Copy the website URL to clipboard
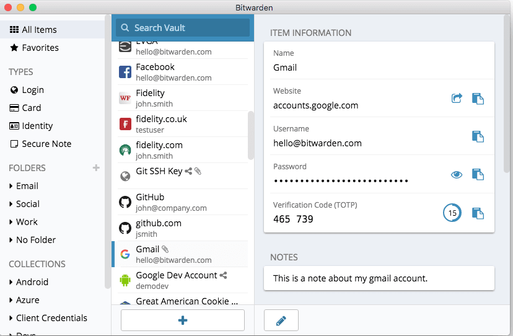The image size is (513, 336). click(478, 99)
